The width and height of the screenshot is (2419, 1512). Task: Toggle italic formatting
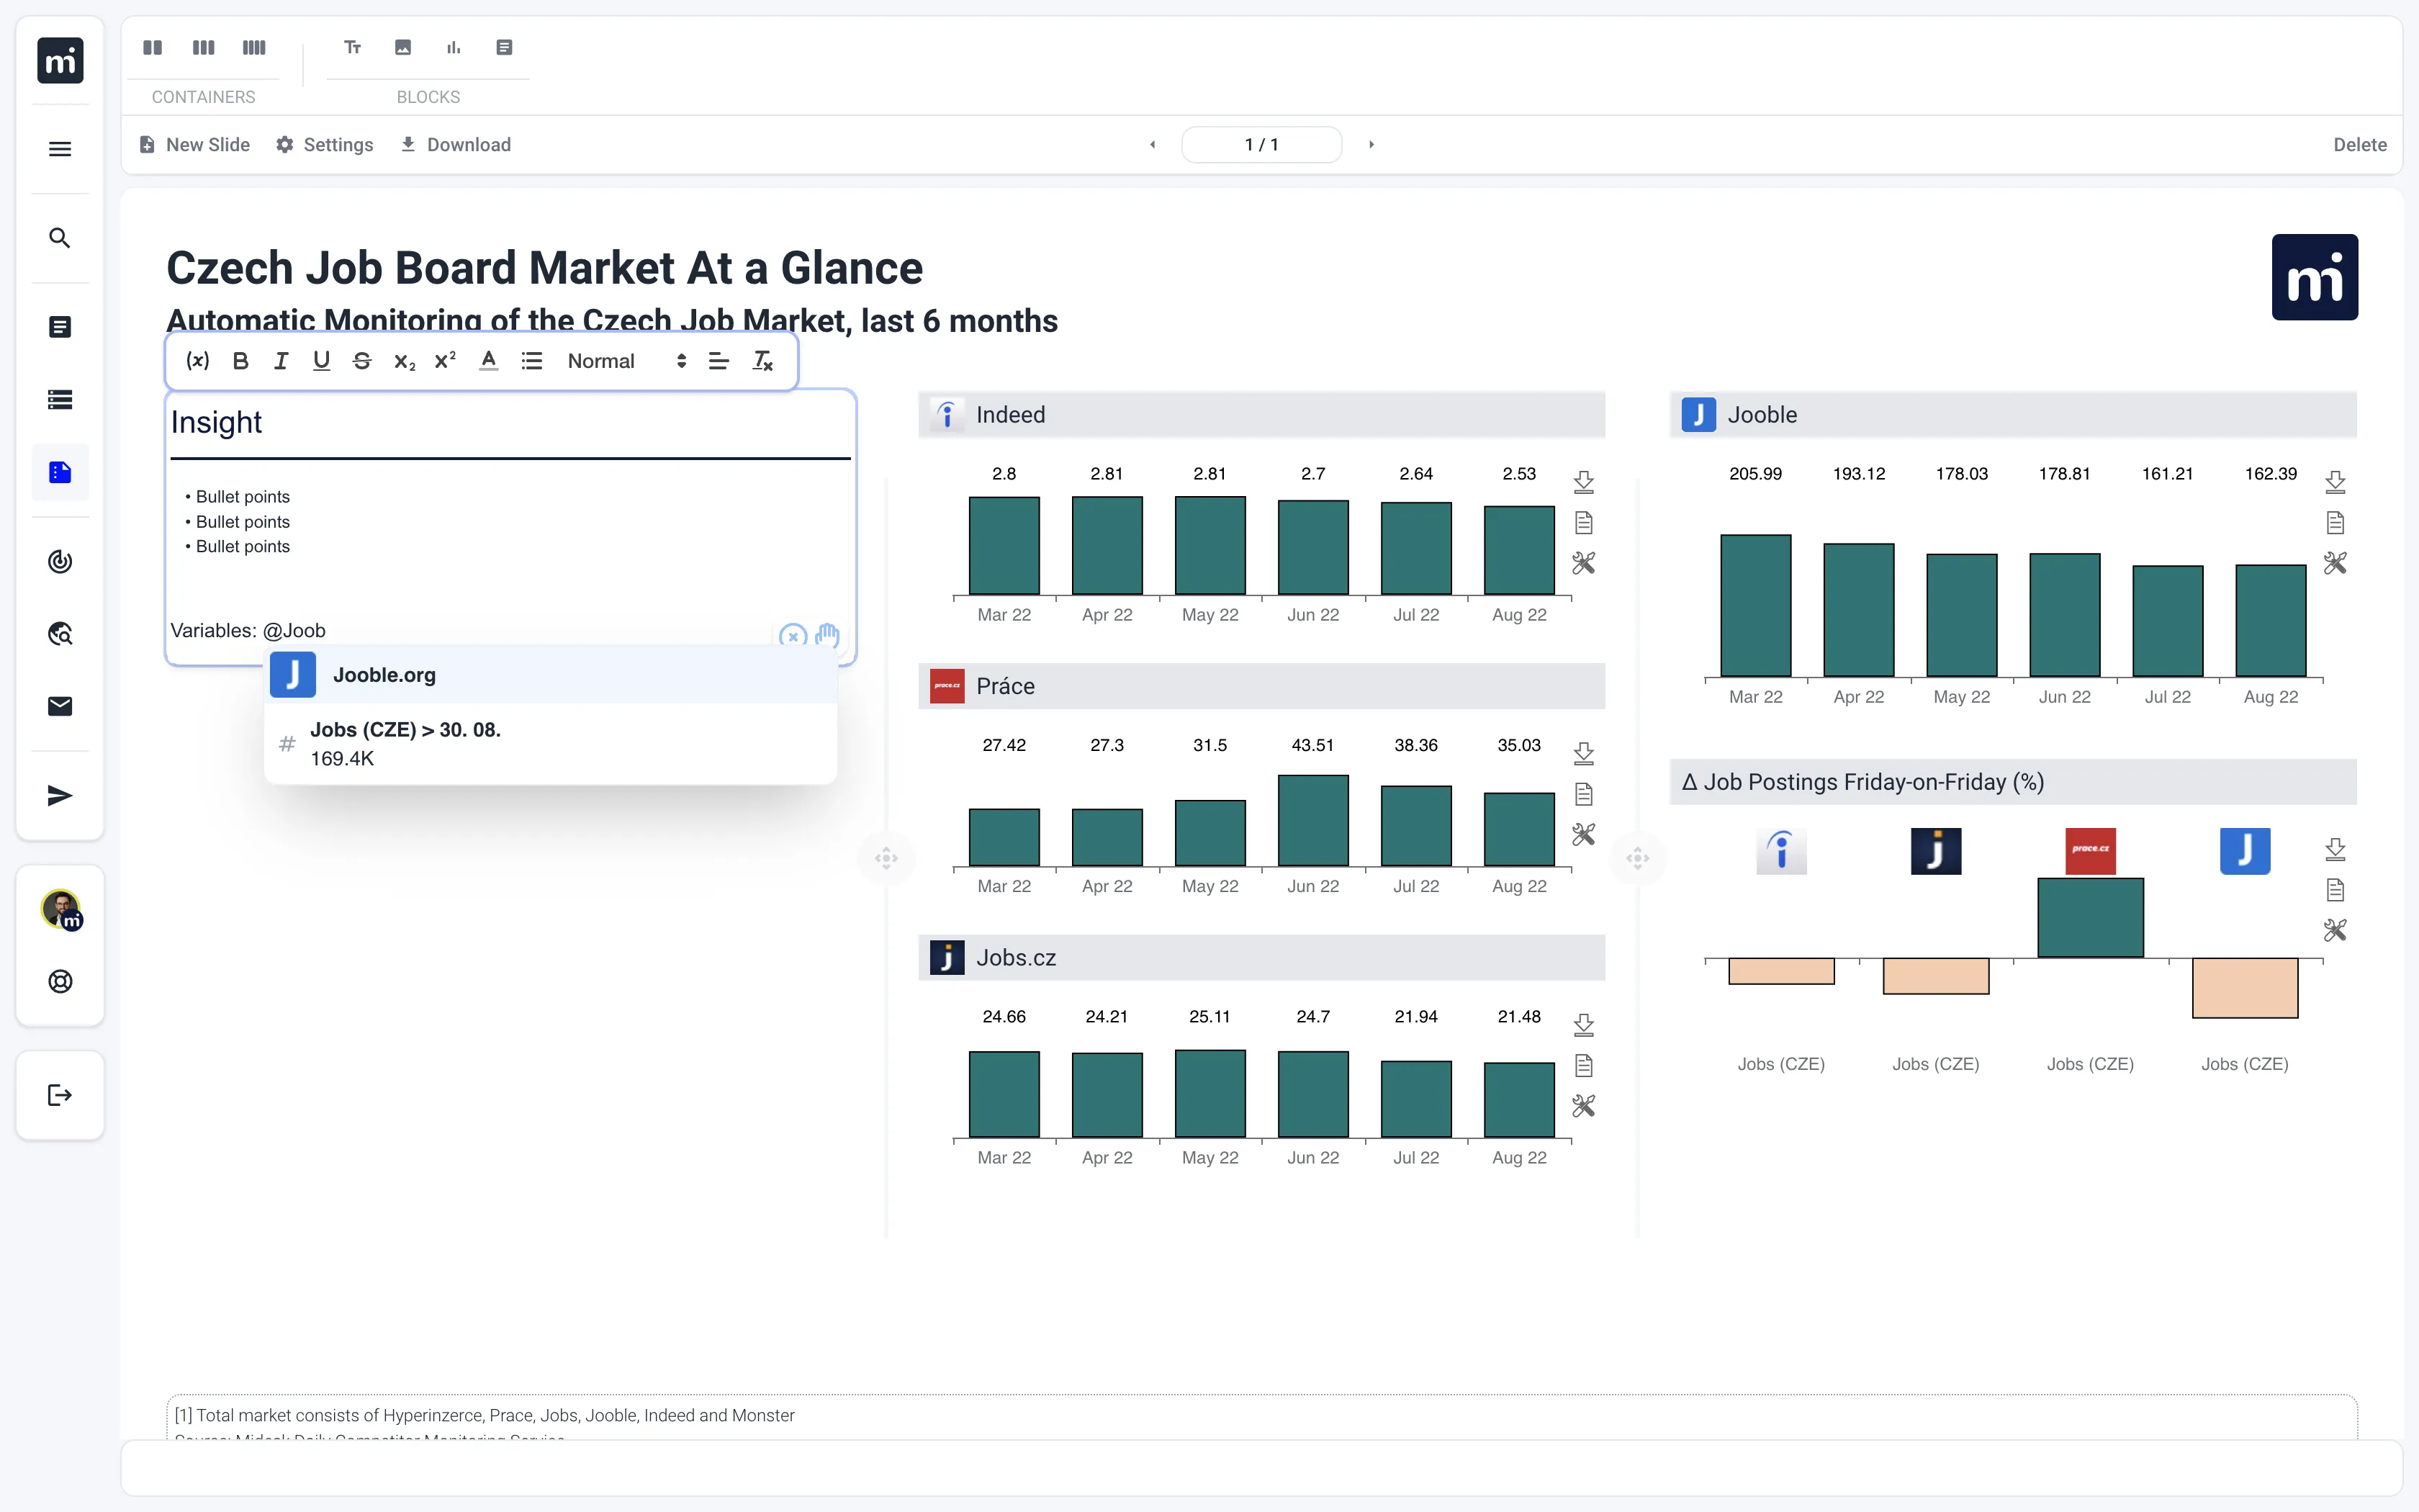tap(281, 361)
